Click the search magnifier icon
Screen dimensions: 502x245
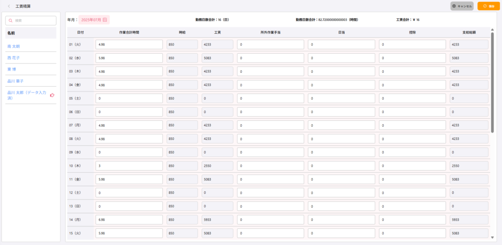[11, 21]
